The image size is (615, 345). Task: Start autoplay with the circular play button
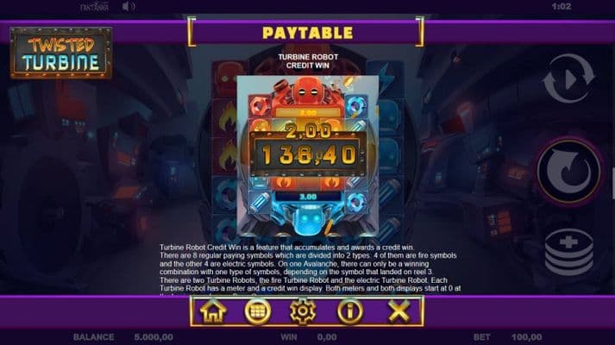pyautogui.click(x=568, y=78)
